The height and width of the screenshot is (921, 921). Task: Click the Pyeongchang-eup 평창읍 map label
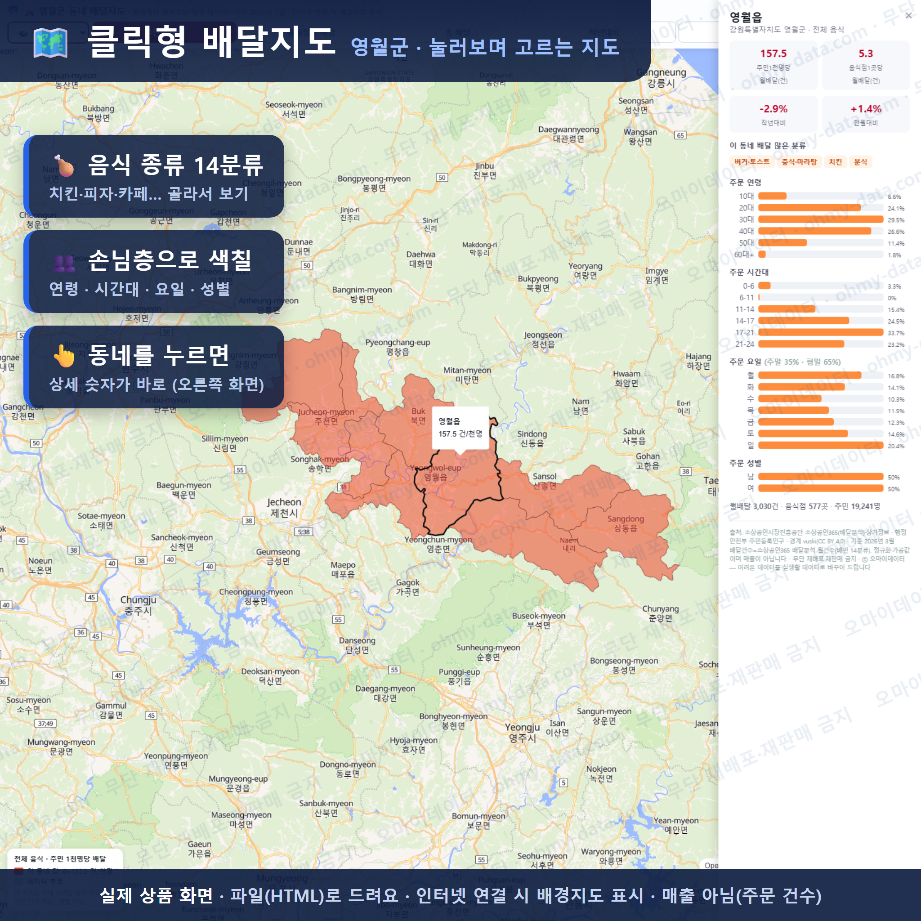coord(398,347)
